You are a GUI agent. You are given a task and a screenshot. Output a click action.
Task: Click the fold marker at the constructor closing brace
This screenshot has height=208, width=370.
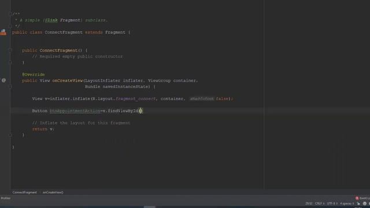pyautogui.click(x=10, y=62)
